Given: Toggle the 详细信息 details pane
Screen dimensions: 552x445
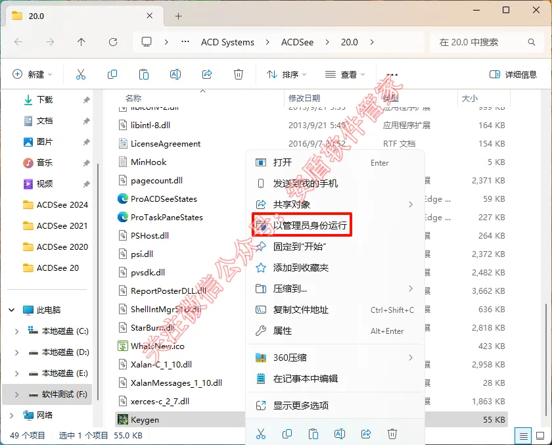Looking at the screenshot, I should [x=513, y=74].
